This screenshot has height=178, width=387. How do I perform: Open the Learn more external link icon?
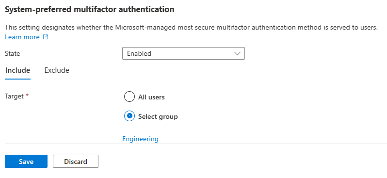tap(46, 37)
